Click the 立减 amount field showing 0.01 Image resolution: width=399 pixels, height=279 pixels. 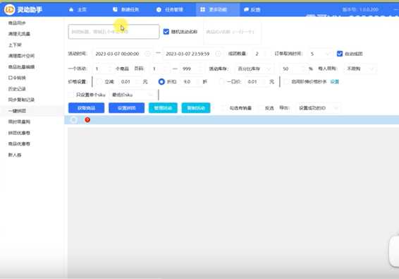(129, 82)
